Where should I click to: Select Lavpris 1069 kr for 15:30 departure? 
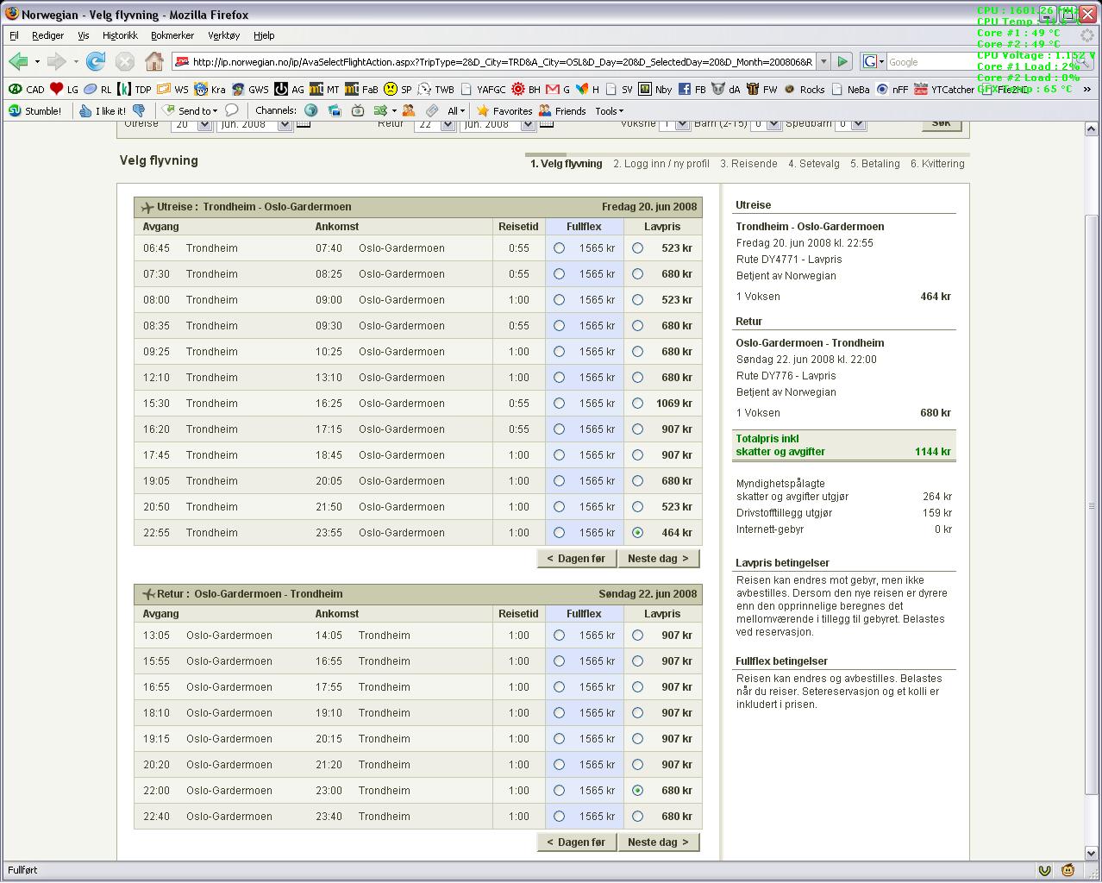click(x=637, y=403)
